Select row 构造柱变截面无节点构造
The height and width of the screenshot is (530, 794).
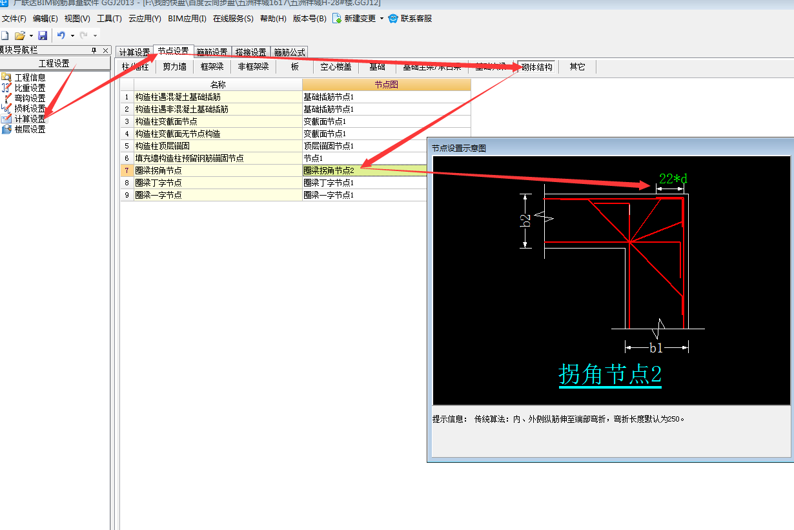pos(218,134)
